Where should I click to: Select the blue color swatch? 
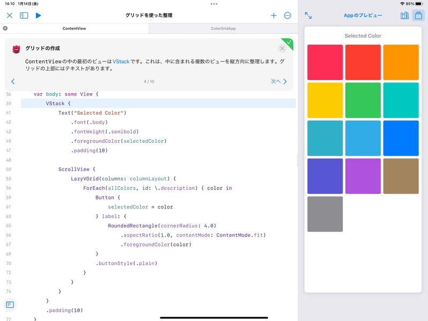[401, 138]
